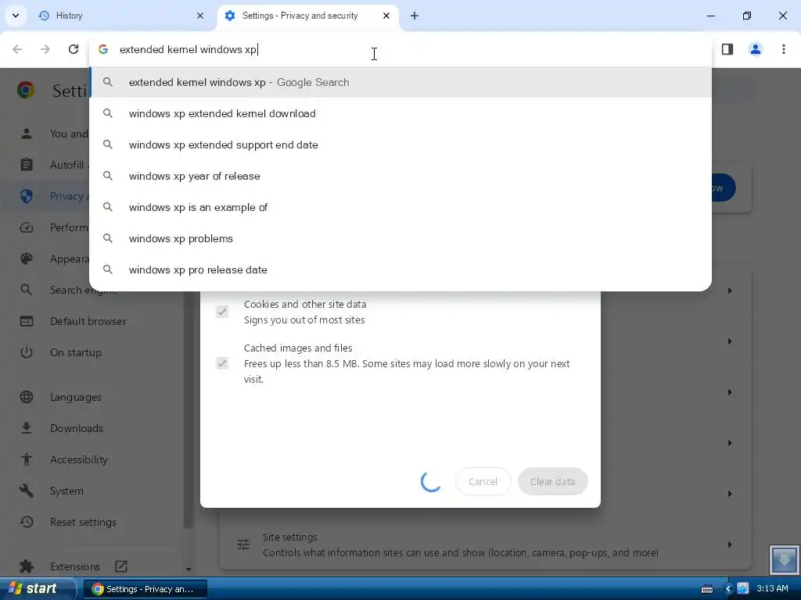Open the Privacy shield icon
The image size is (801, 600).
coord(27,196)
